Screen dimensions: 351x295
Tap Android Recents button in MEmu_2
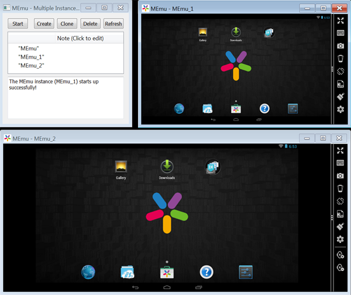198,287
